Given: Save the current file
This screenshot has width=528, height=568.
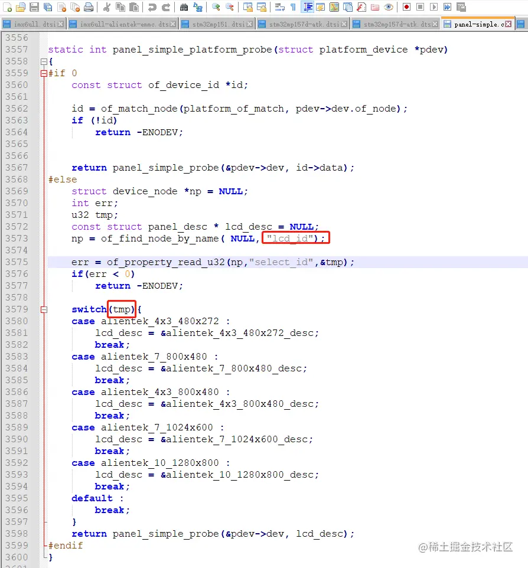Looking at the screenshot, I should [x=34, y=7].
